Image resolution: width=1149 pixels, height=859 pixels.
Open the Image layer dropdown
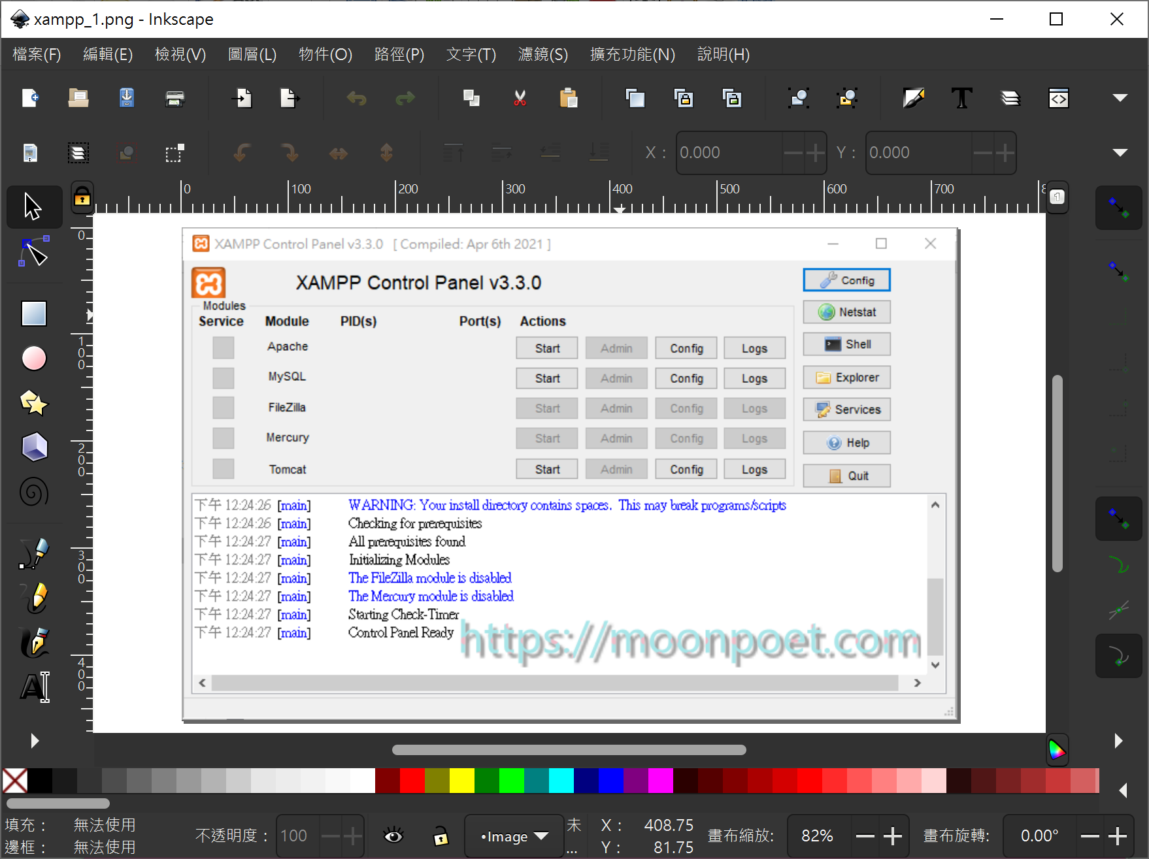(514, 836)
